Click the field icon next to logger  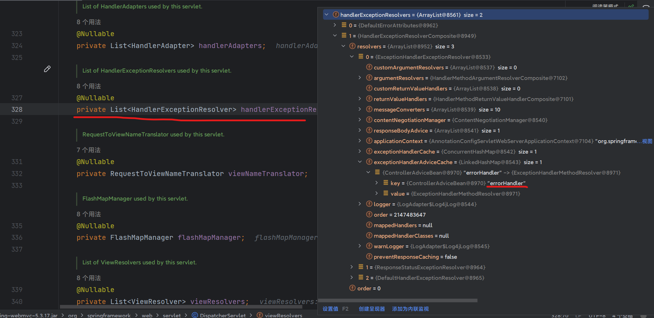click(x=369, y=204)
